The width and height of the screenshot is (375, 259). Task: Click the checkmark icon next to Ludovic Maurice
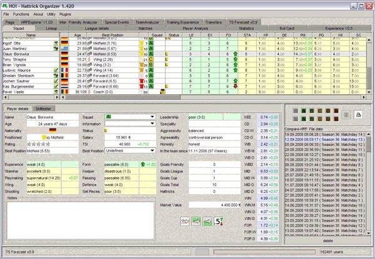pos(56,70)
